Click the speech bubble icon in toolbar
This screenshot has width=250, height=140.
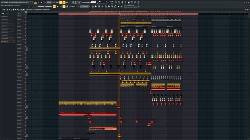pyautogui.click(x=135, y=2)
